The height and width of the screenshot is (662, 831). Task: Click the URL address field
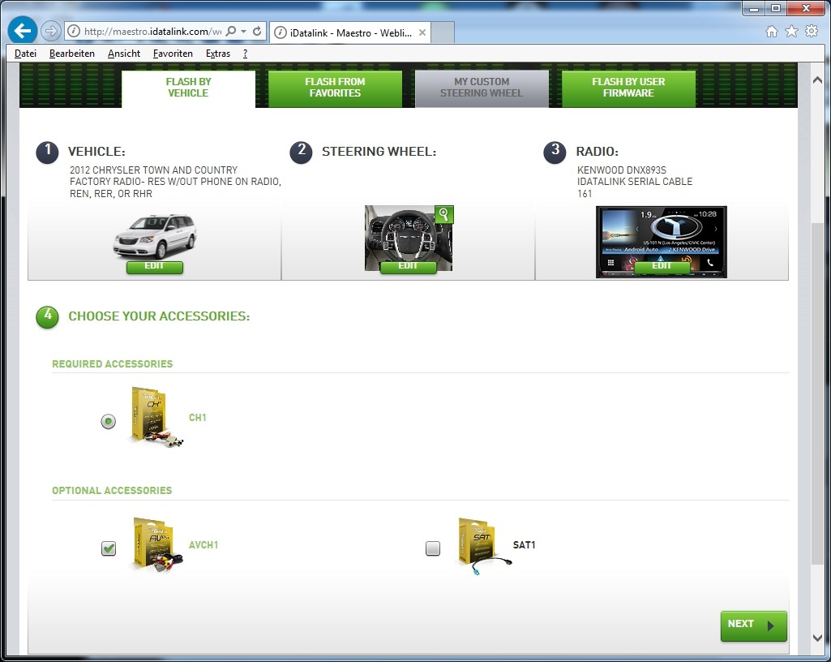152,32
